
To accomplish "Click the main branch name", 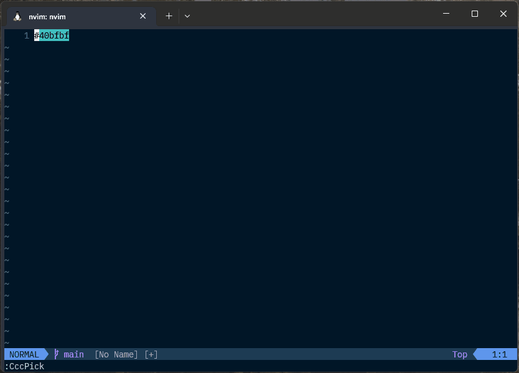I will tap(74, 354).
